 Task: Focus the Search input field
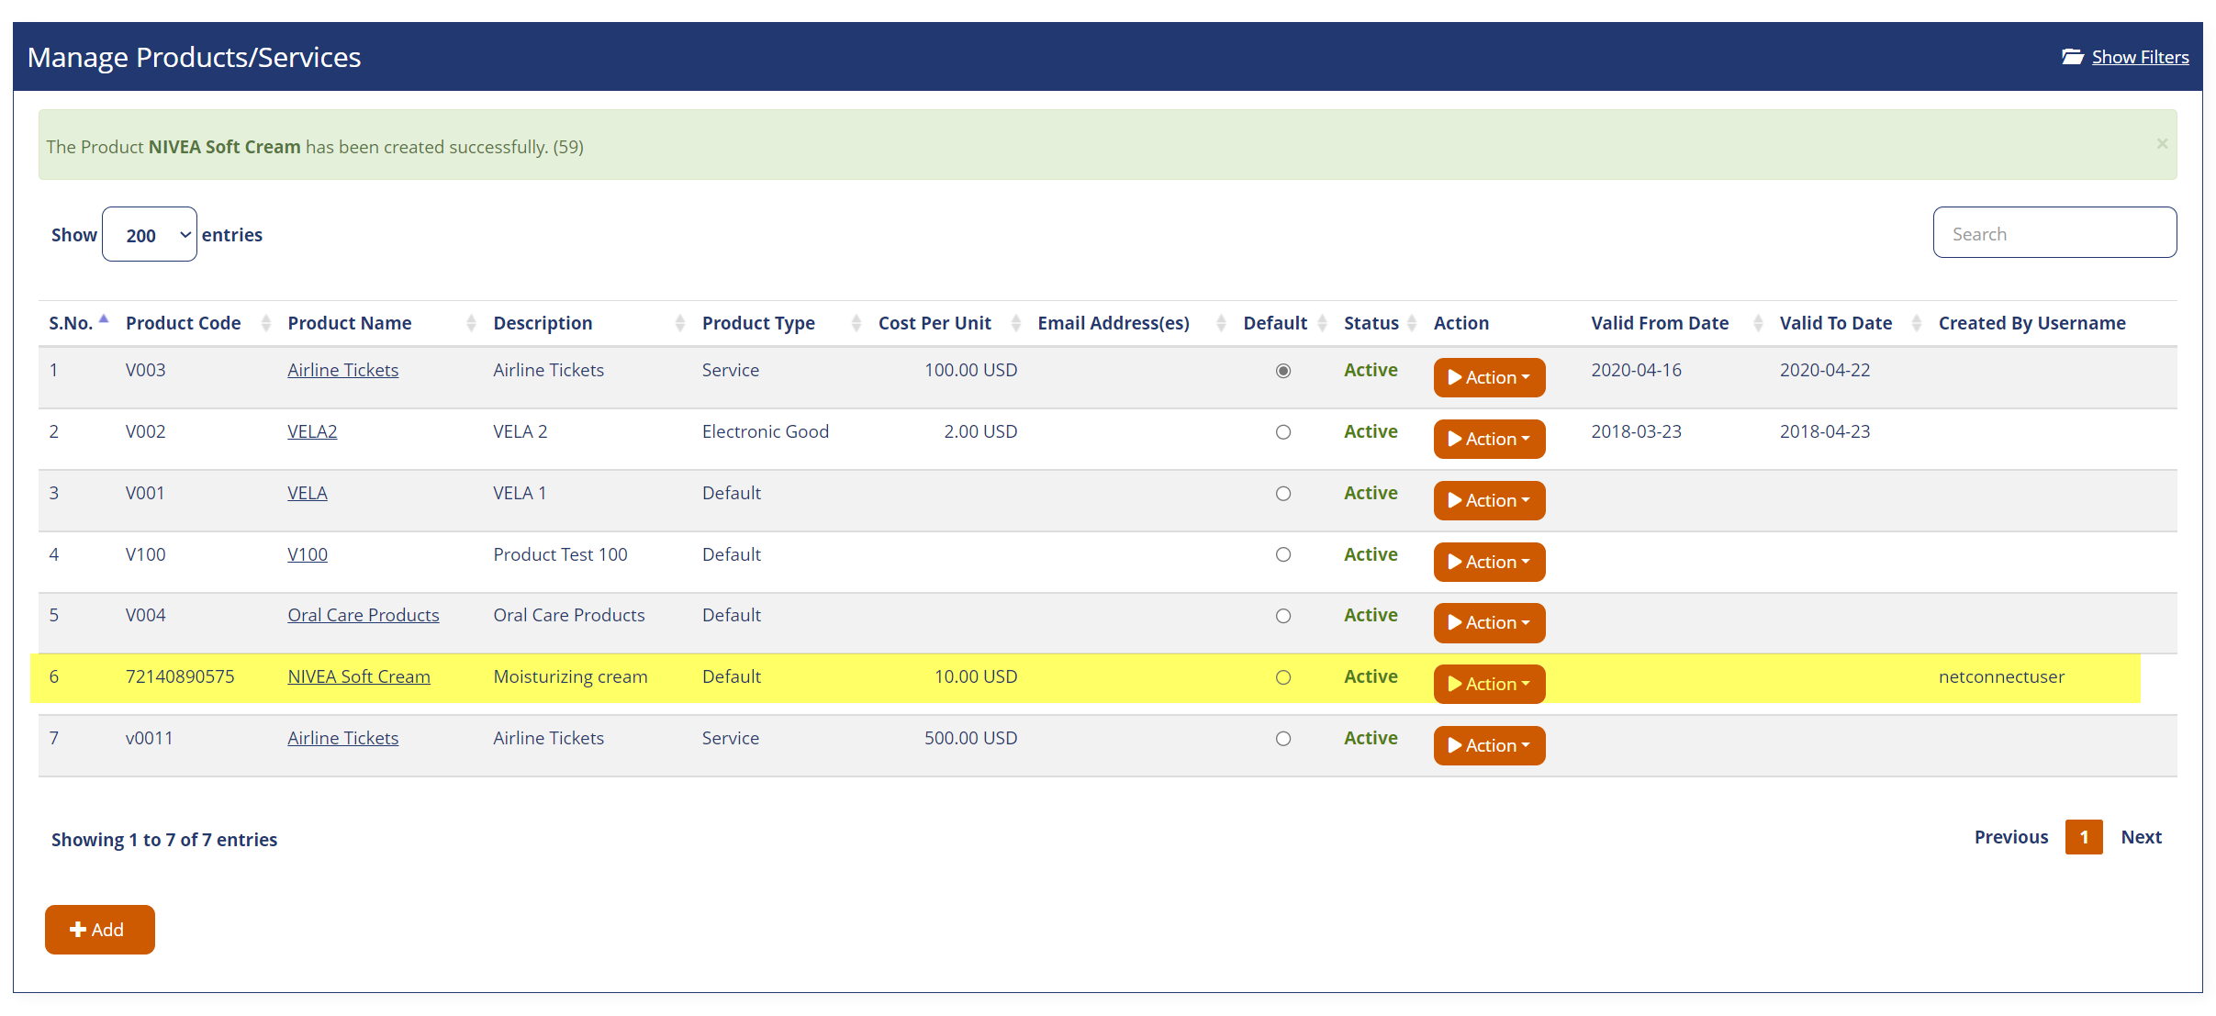(x=2054, y=233)
